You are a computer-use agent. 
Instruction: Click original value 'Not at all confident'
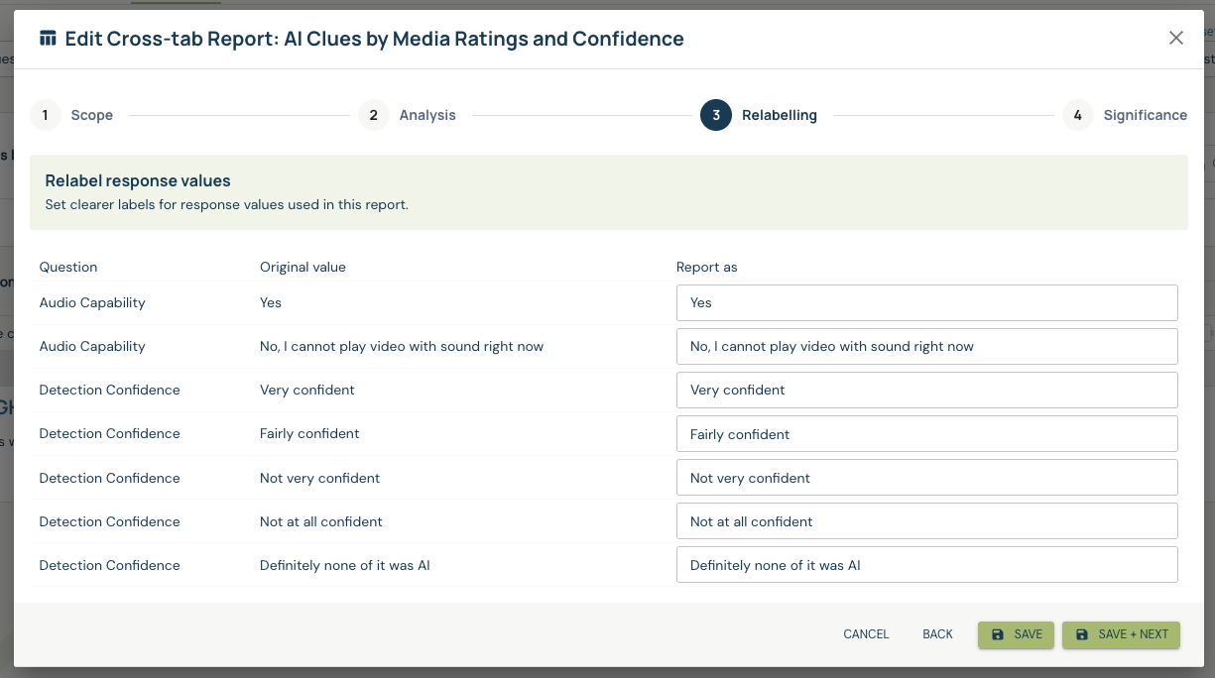tap(321, 521)
